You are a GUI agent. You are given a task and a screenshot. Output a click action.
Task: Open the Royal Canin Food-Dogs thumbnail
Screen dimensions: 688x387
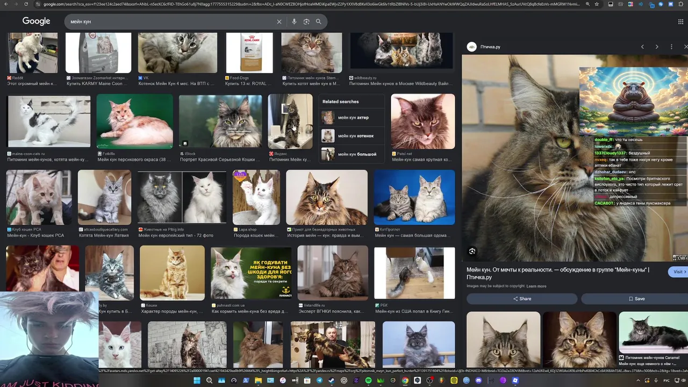pyautogui.click(x=249, y=53)
